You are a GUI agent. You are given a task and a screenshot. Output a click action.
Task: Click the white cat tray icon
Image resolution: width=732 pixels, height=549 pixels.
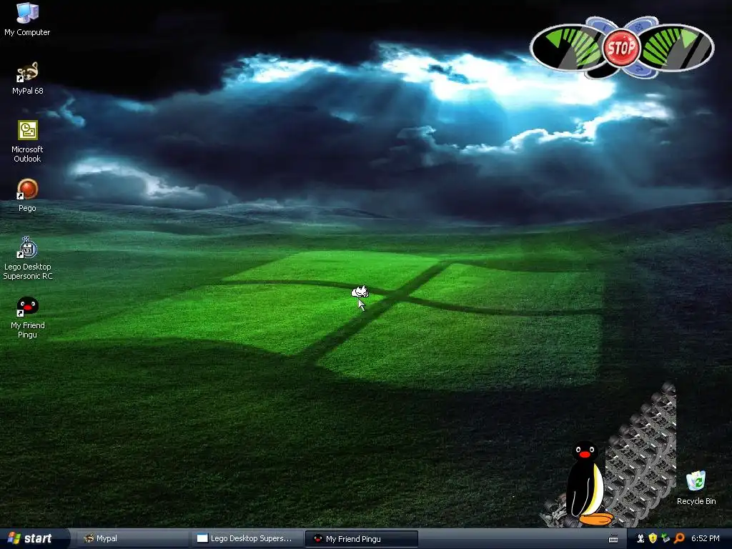(x=640, y=539)
